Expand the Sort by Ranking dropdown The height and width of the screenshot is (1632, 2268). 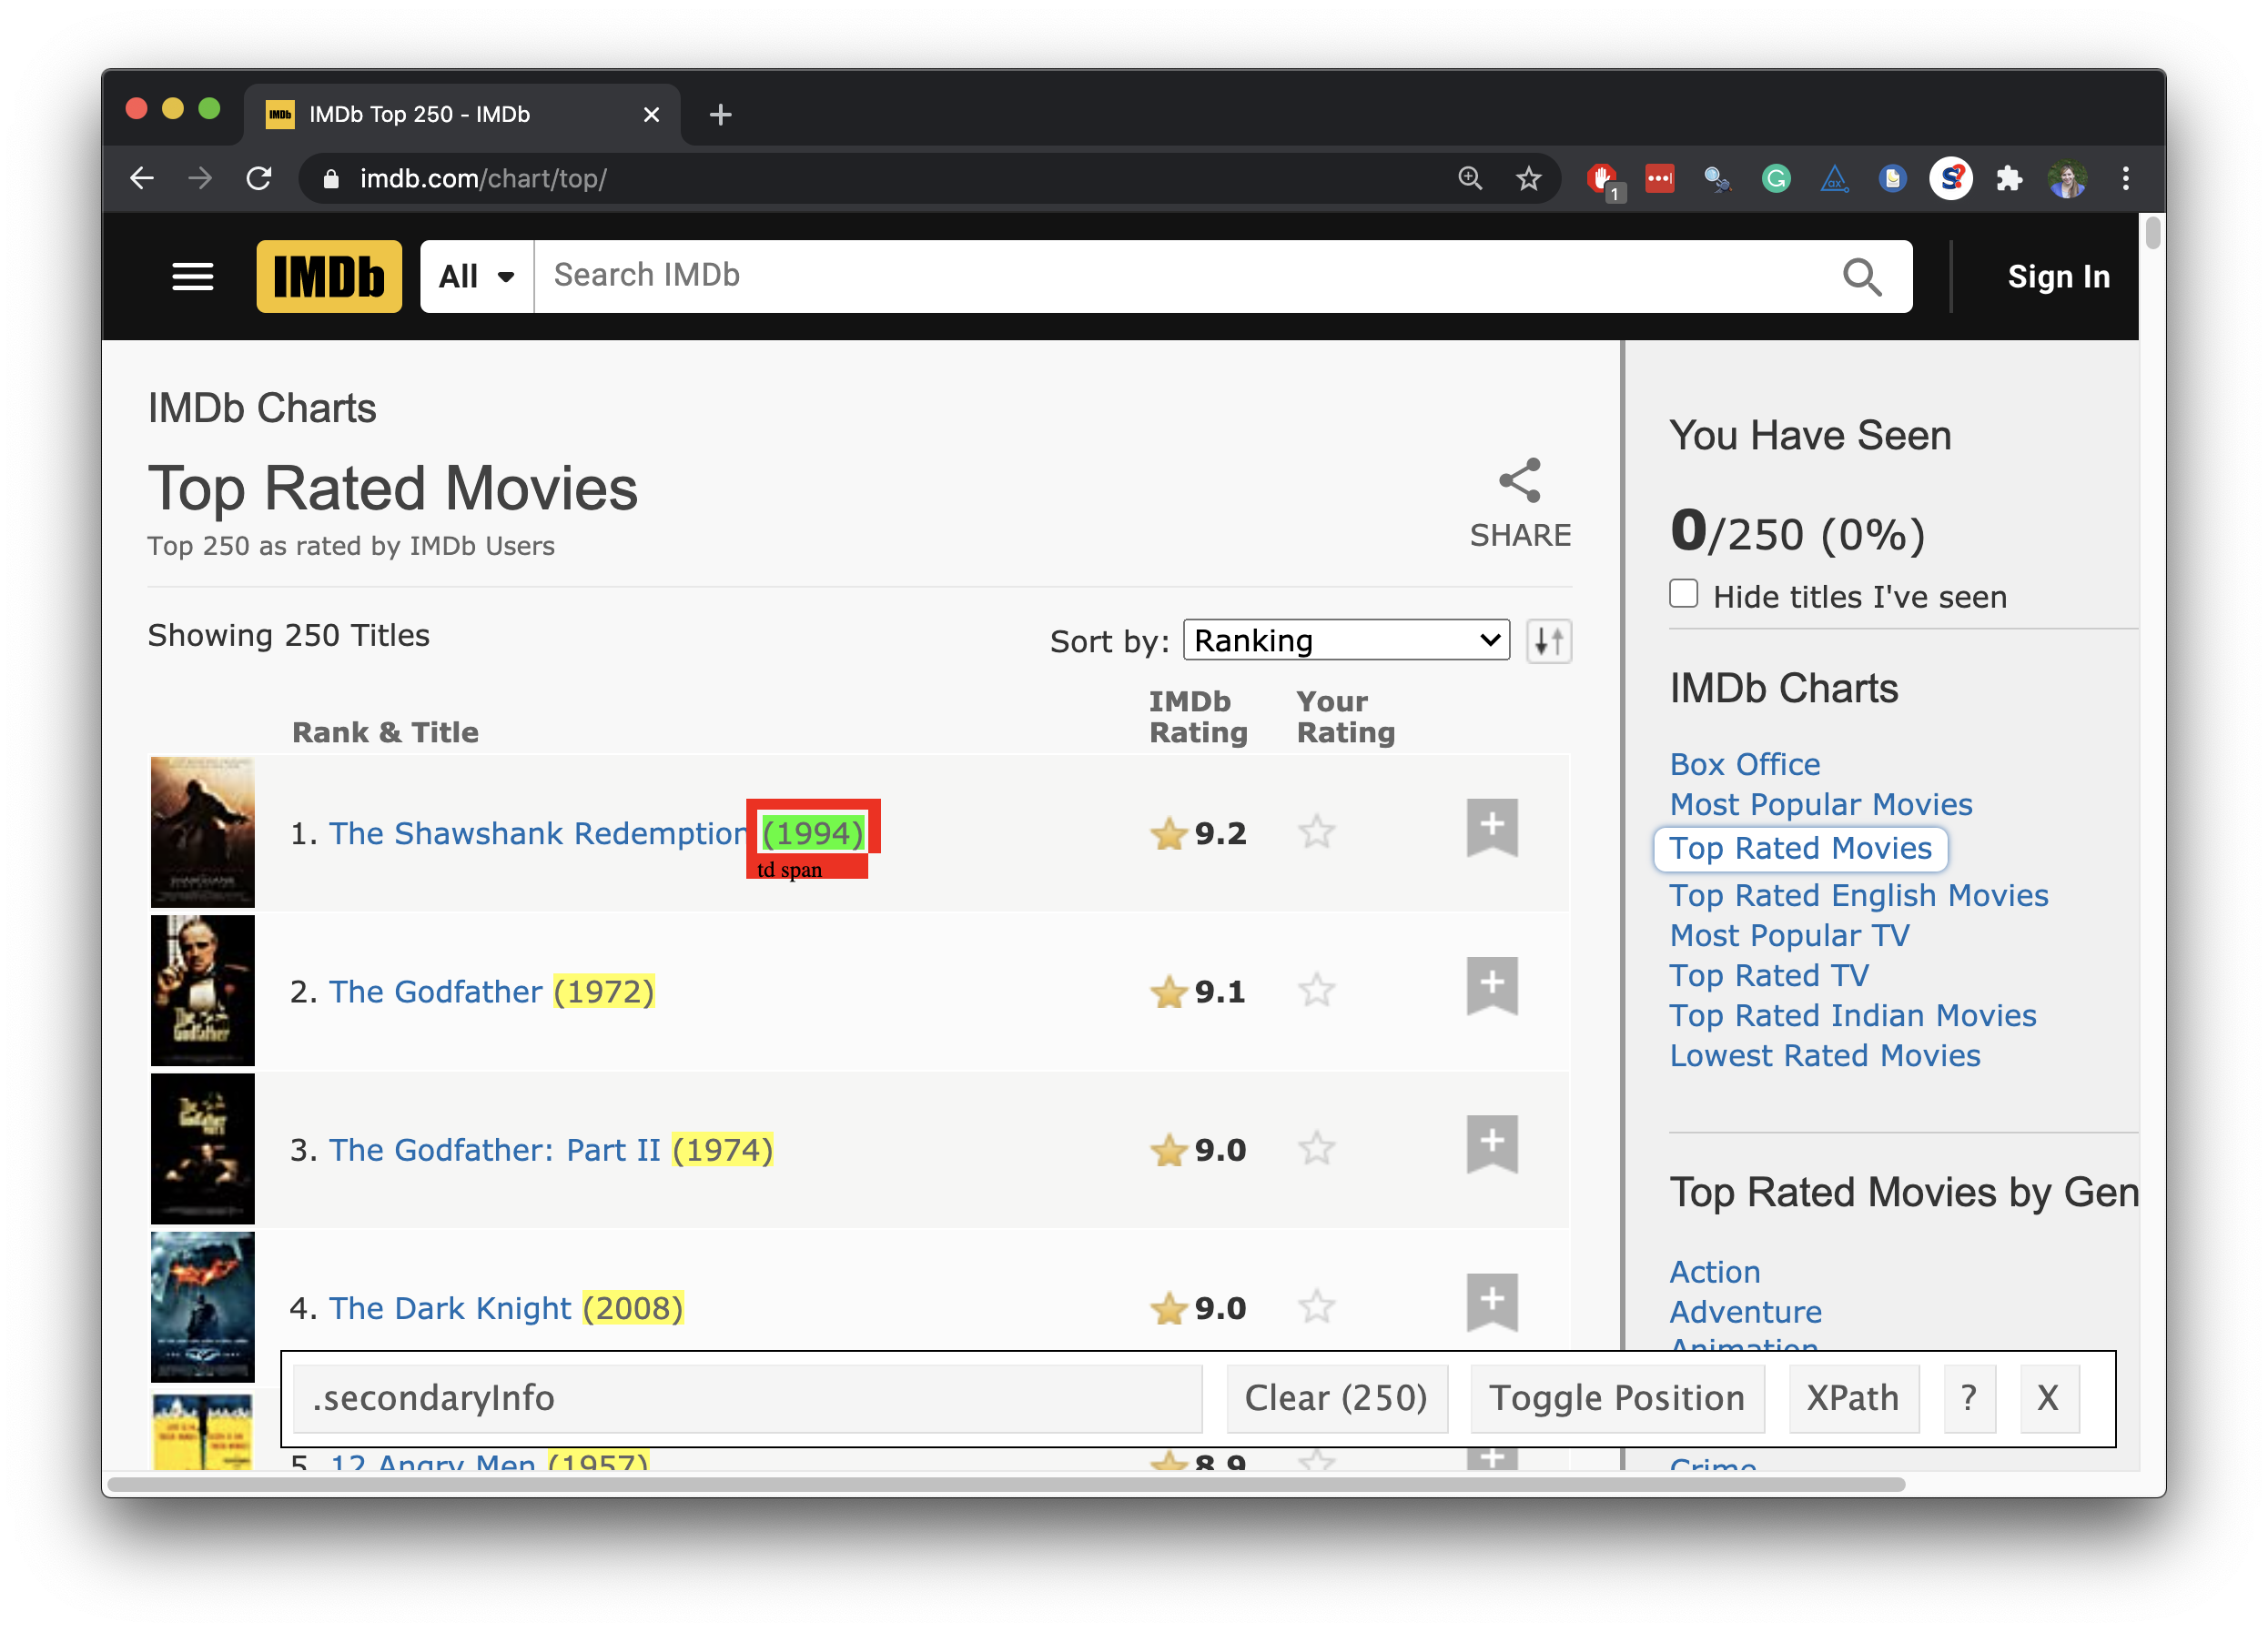click(1343, 640)
